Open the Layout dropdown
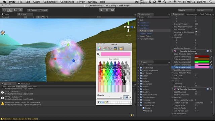This screenshot has width=215, height=121. tap(204, 10)
